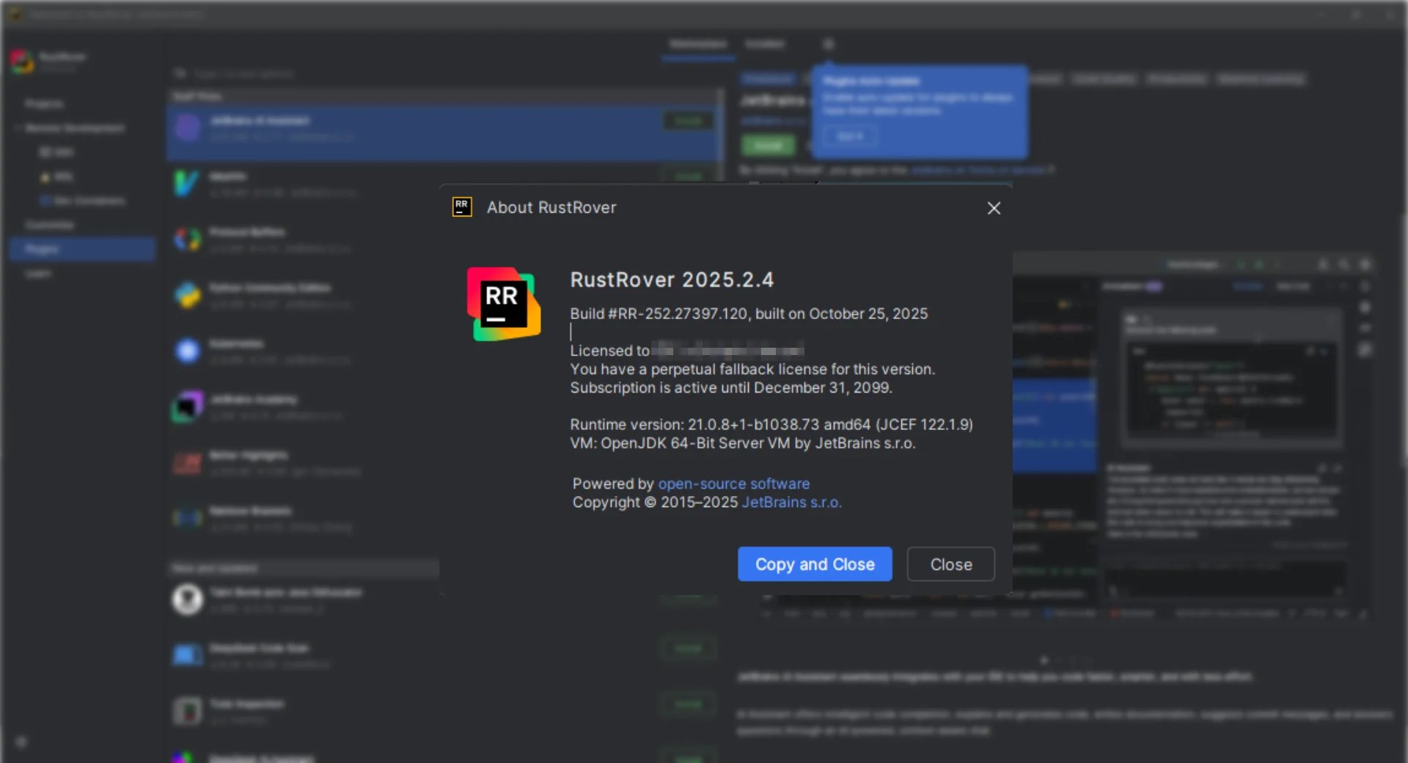Click the Licensed to line
This screenshot has height=763, width=1408.
(687, 351)
